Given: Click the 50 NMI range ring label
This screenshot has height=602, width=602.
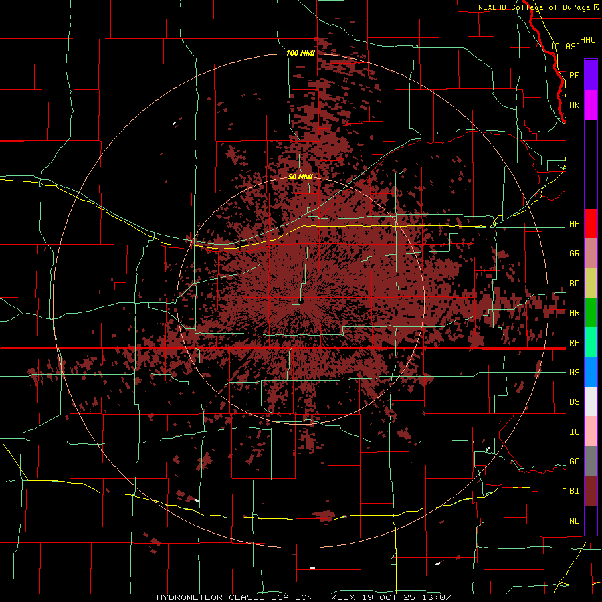Looking at the screenshot, I should click(300, 177).
